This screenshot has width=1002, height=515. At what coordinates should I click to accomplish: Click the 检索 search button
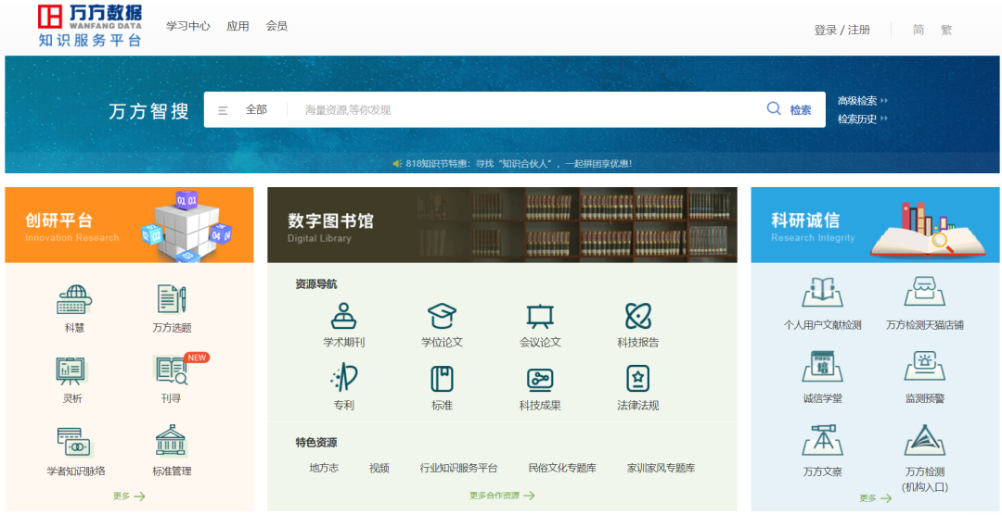[x=801, y=110]
